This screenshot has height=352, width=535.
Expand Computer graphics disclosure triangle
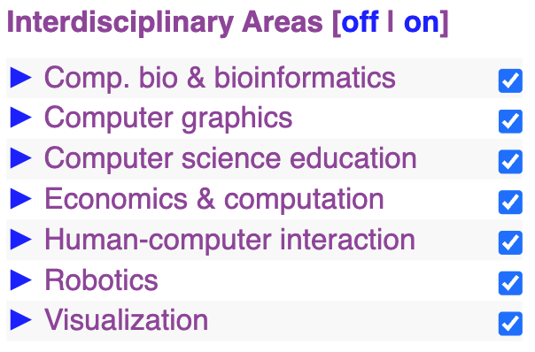click(20, 118)
